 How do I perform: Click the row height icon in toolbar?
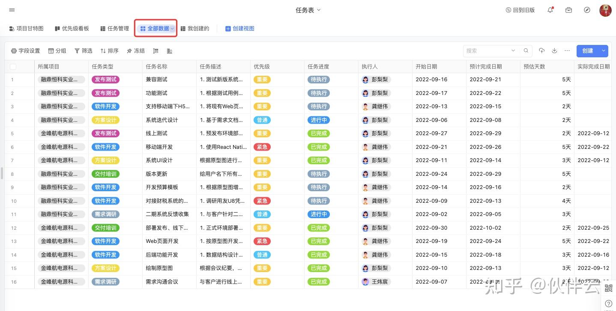coord(155,51)
